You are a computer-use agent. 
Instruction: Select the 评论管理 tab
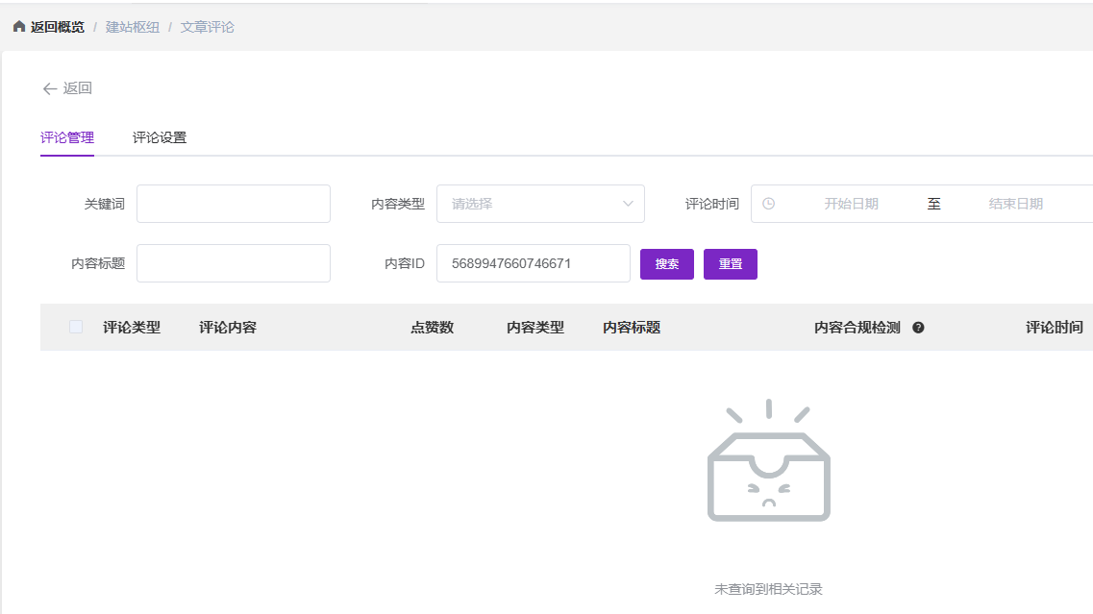coord(67,137)
